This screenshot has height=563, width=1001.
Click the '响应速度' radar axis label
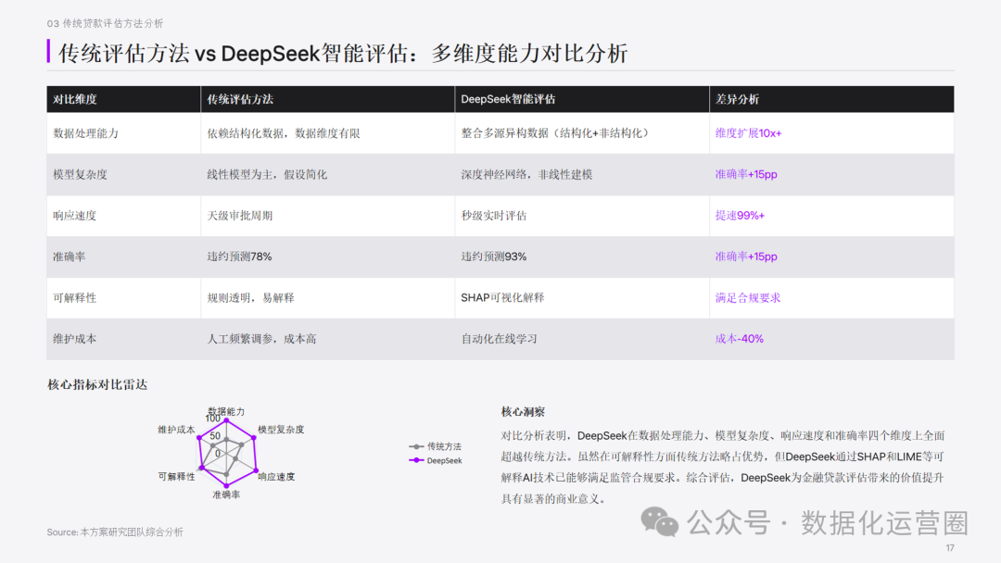(x=276, y=477)
